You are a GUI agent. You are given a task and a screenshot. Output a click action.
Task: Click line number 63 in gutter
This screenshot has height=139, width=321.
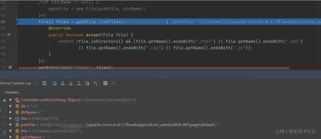tap(3, 9)
